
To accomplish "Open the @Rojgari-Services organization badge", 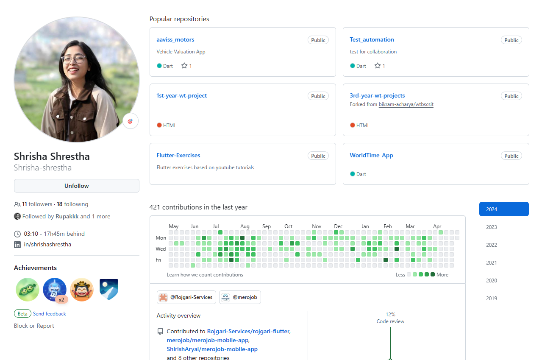I will pos(186,297).
